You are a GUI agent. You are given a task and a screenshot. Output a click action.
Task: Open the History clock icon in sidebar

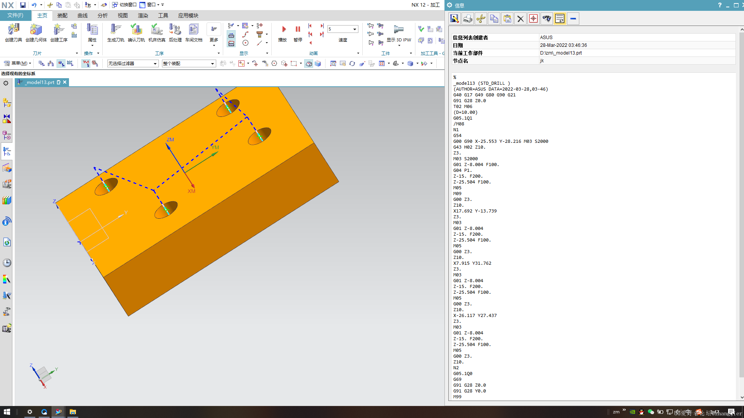coord(7,263)
